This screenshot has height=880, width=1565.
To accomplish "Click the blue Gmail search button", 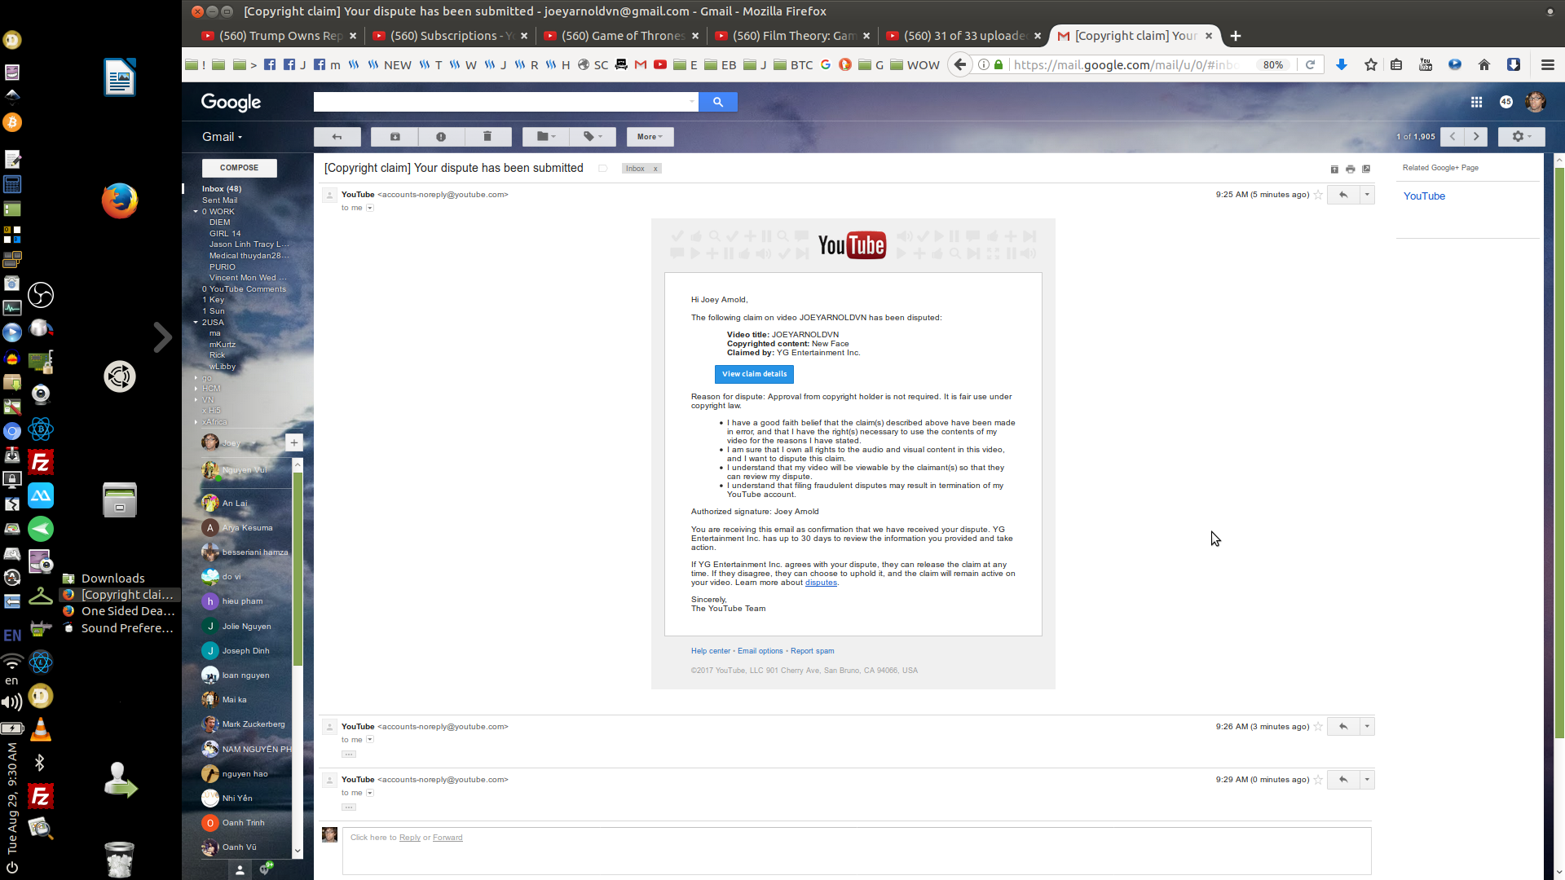I will 718,102.
